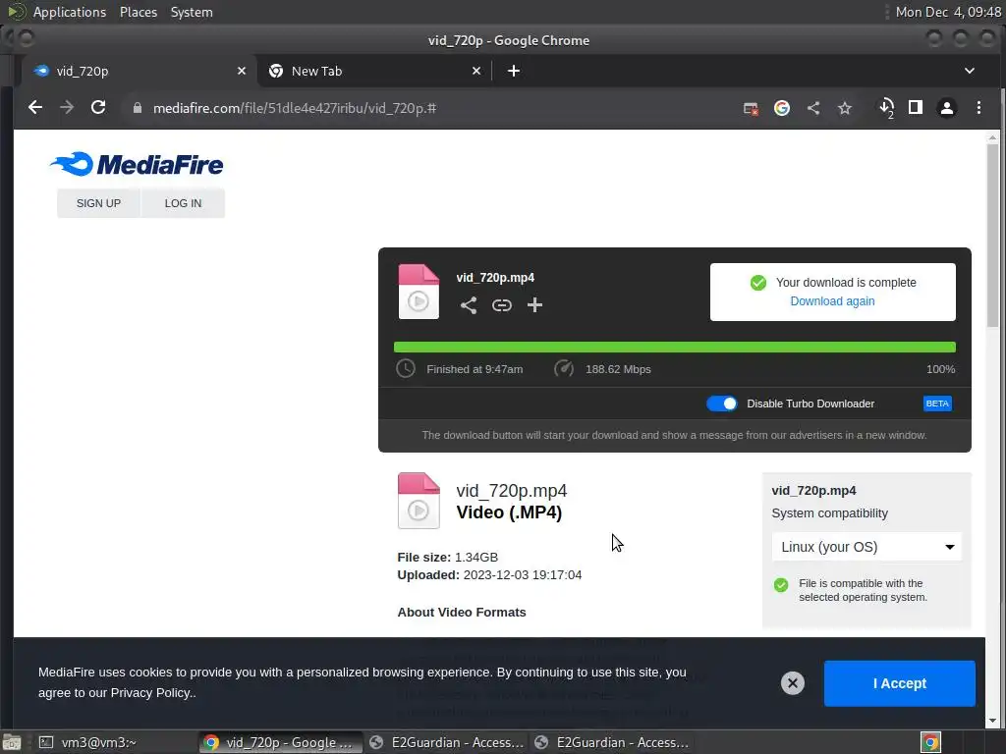Go back to the previous page
Screen dimensions: 1006x754
(35, 108)
